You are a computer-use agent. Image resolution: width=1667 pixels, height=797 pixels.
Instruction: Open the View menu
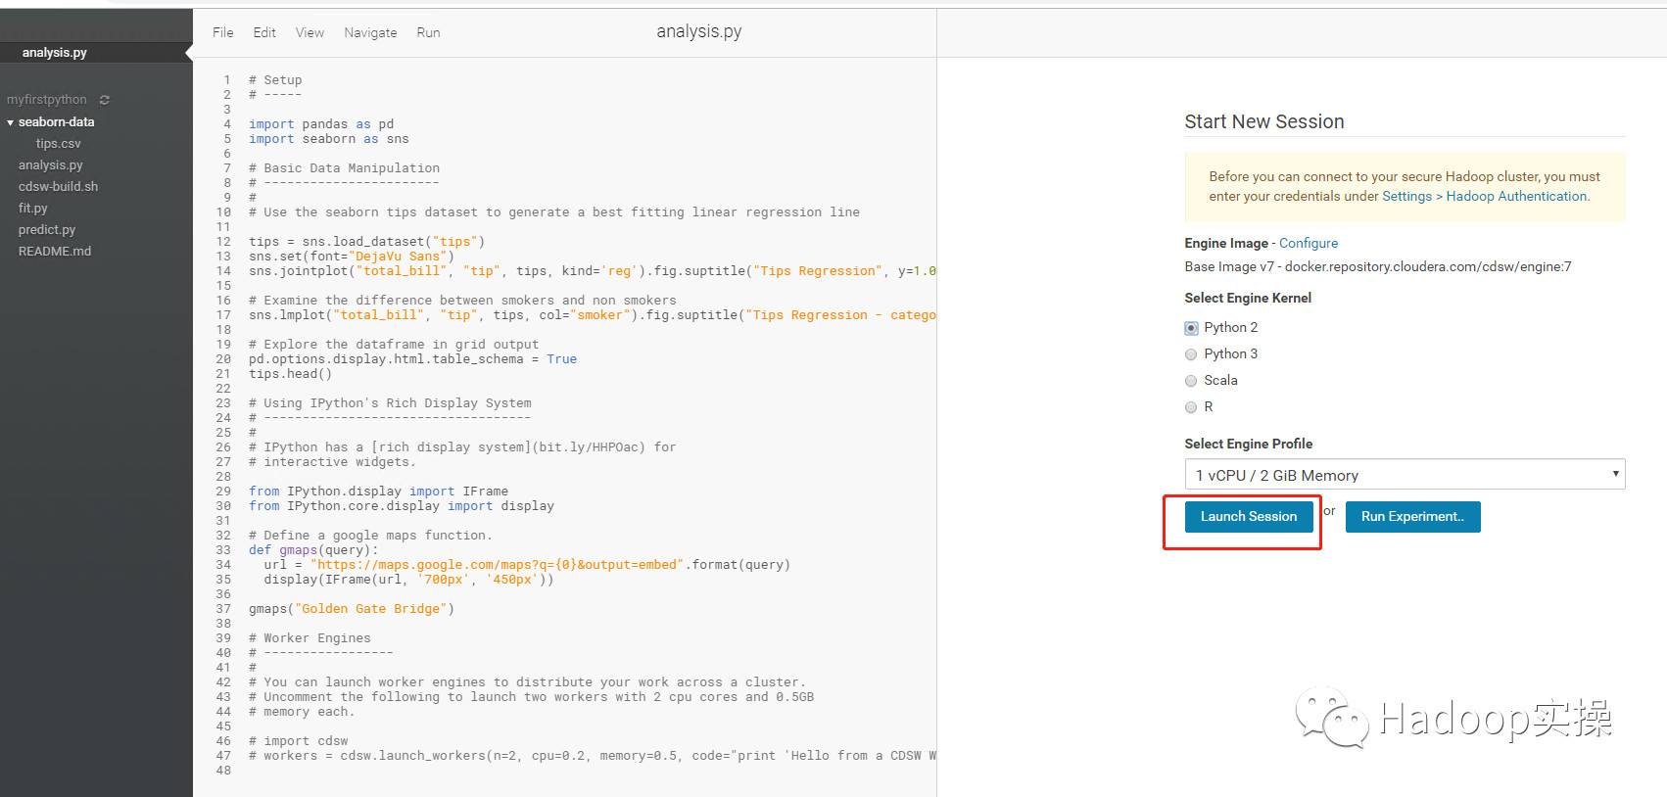310,32
